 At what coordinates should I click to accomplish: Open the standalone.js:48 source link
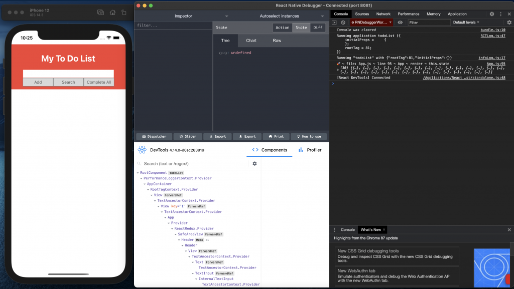[464, 78]
